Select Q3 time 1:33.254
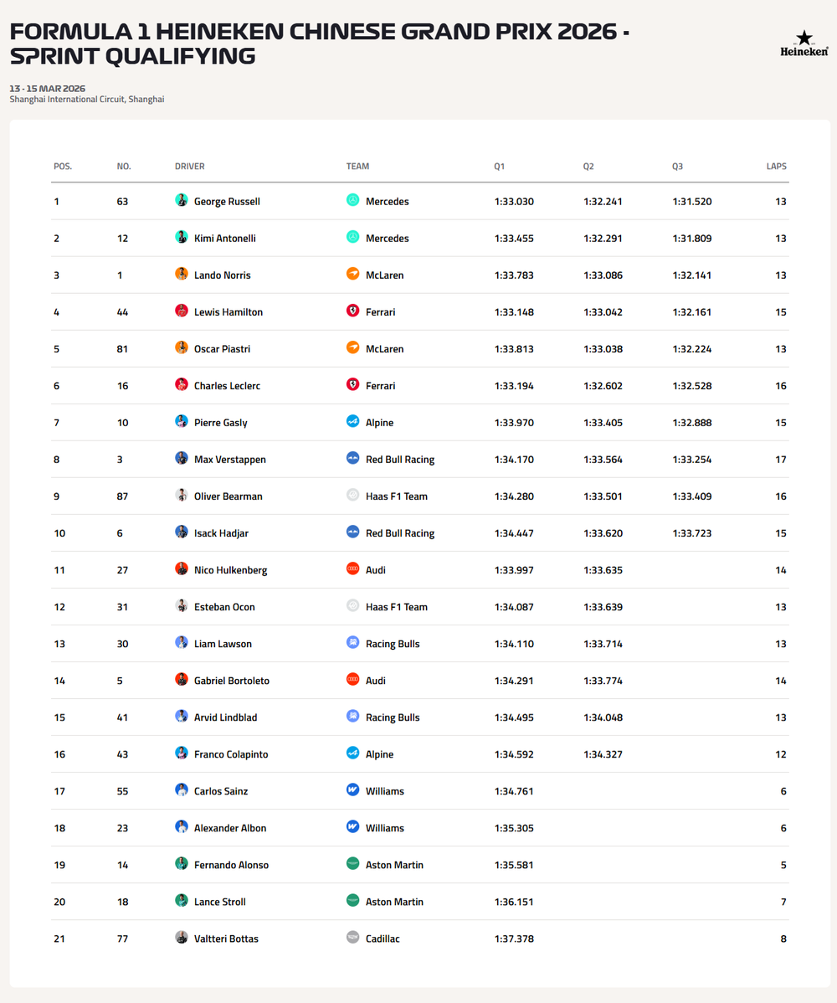The width and height of the screenshot is (837, 1003). point(692,460)
